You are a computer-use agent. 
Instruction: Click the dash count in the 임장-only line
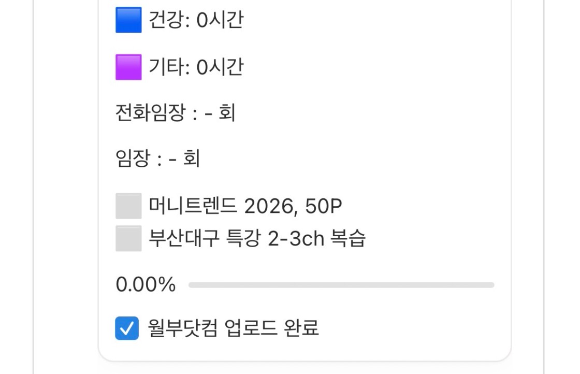click(x=174, y=159)
